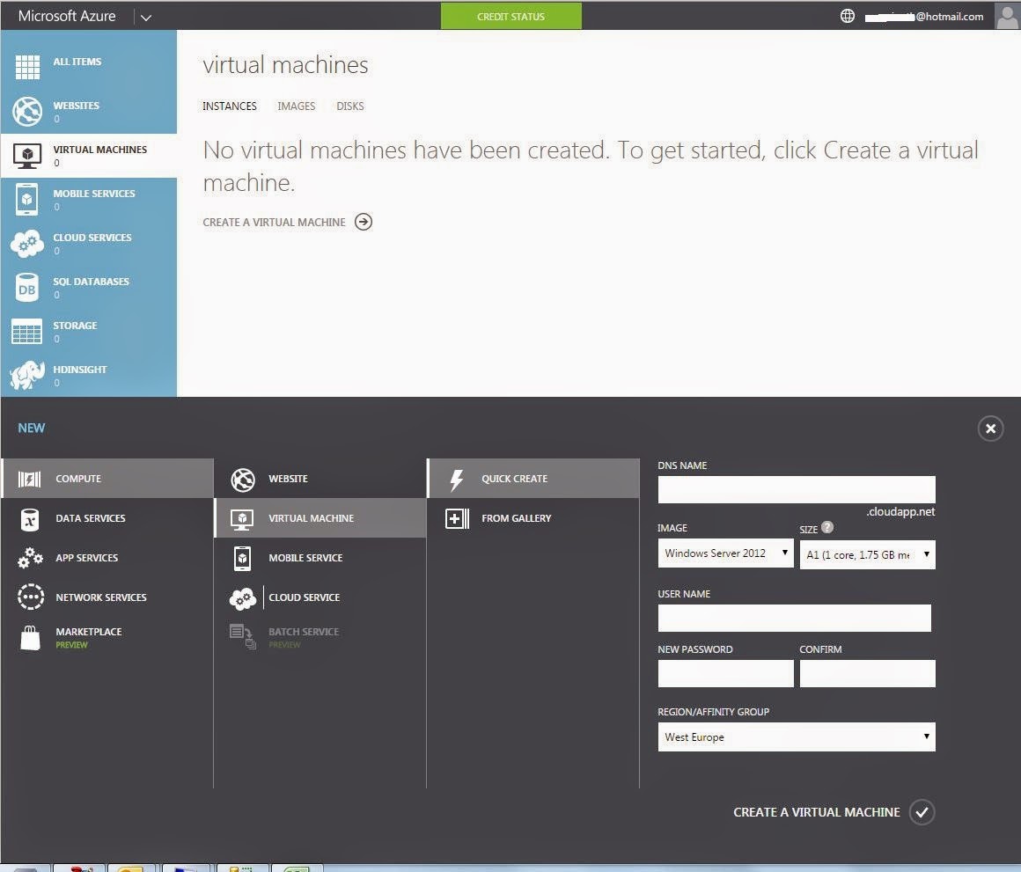The height and width of the screenshot is (872, 1021).
Task: Select App Services gears icon
Action: click(x=30, y=558)
